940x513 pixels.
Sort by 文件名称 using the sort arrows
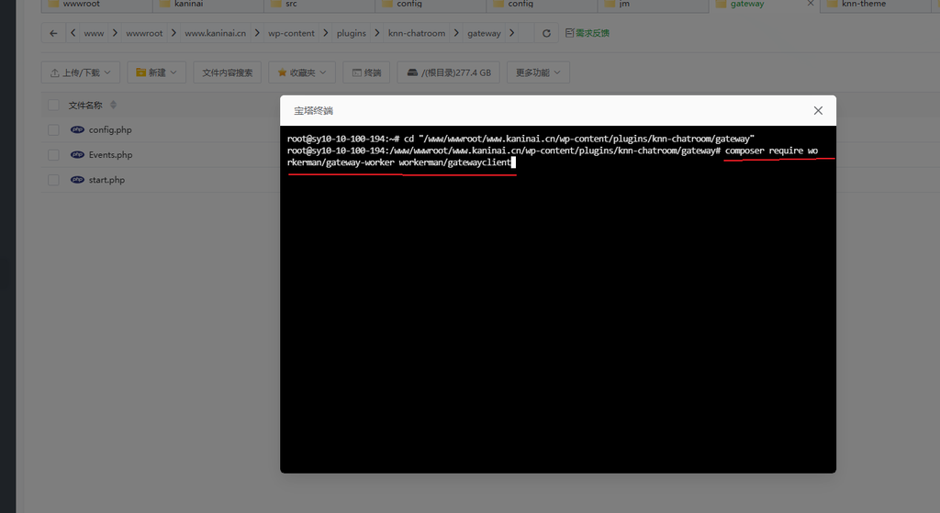click(113, 106)
